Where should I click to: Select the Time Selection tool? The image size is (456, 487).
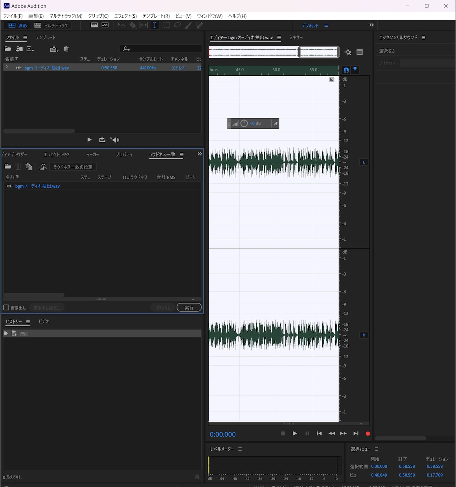click(155, 25)
